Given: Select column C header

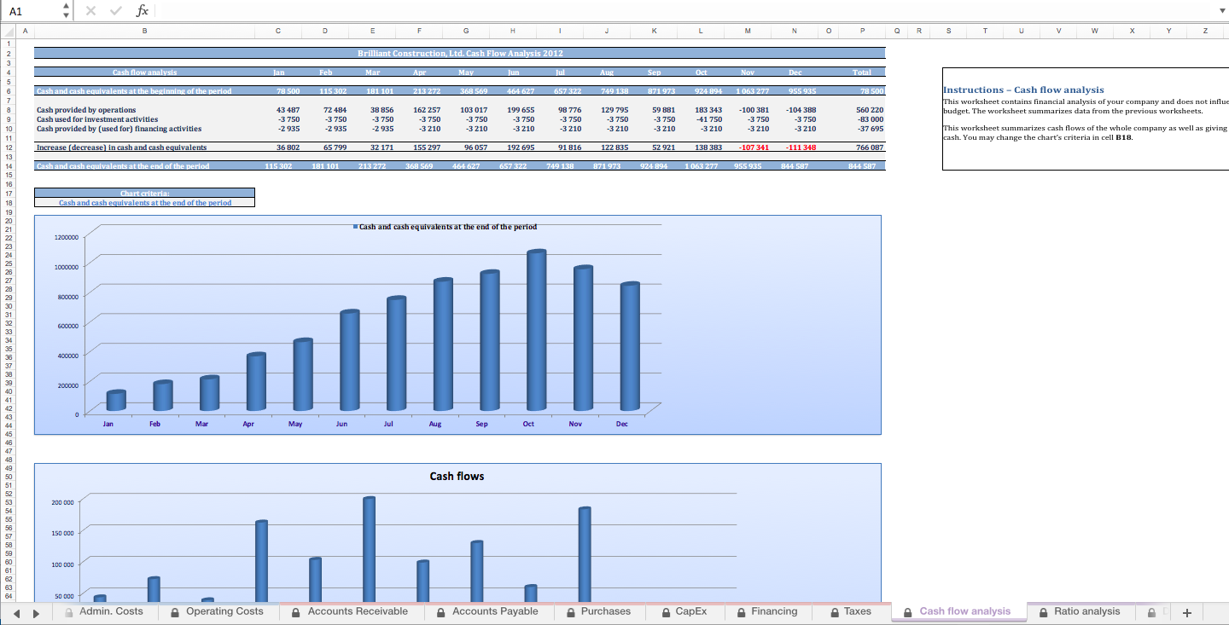Looking at the screenshot, I should 278,31.
